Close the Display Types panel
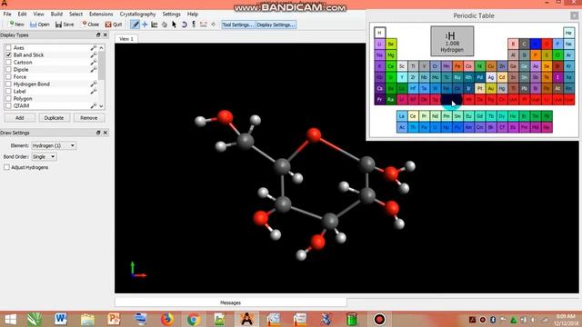 (x=105, y=35)
